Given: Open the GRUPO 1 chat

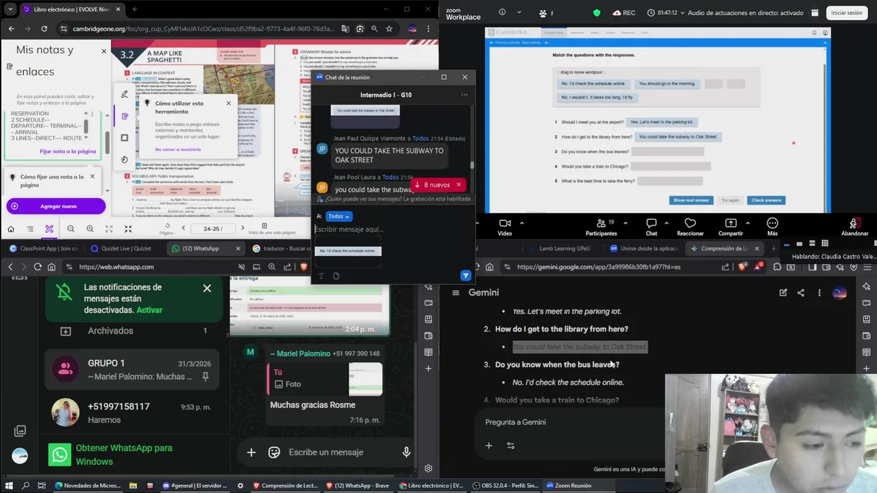Looking at the screenshot, I should 130,370.
